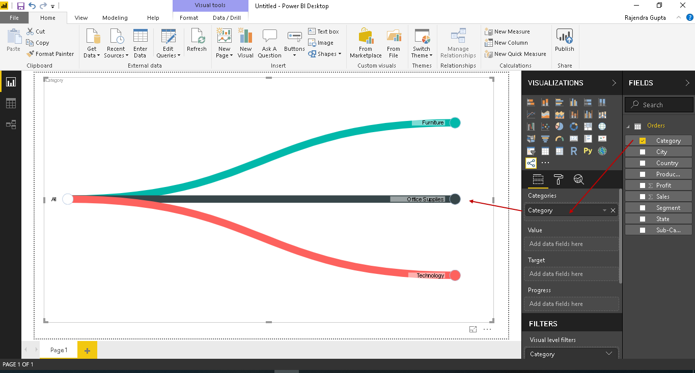Select the slicer visual
The height and width of the screenshot is (373, 695).
[x=531, y=151]
